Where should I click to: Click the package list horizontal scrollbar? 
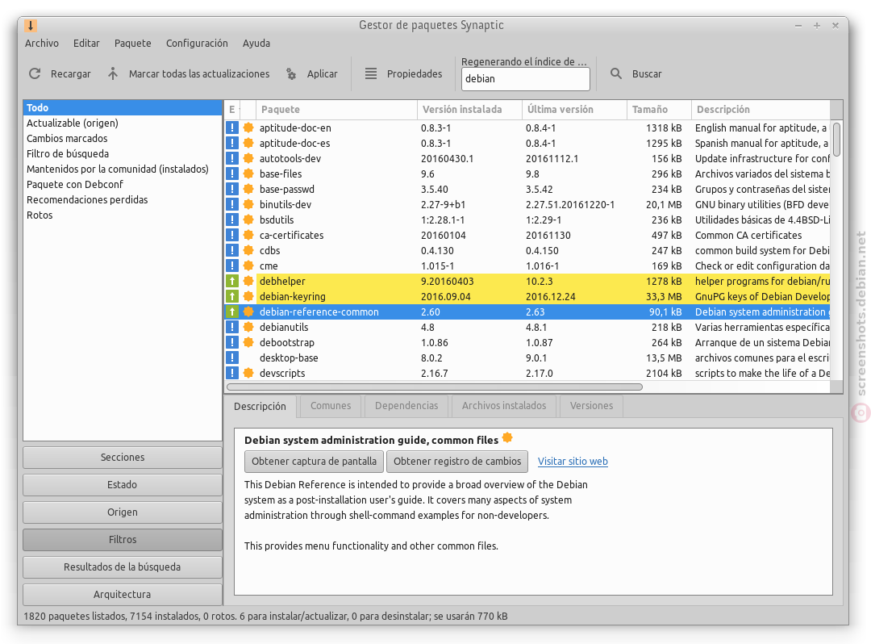tap(435, 387)
